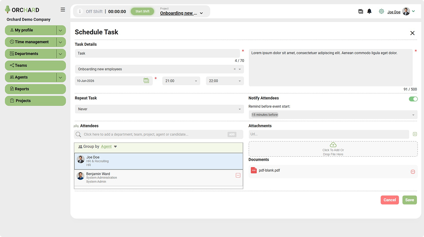The image size is (424, 237).
Task: Open the 21:00 start time dropdown
Action: (181, 81)
